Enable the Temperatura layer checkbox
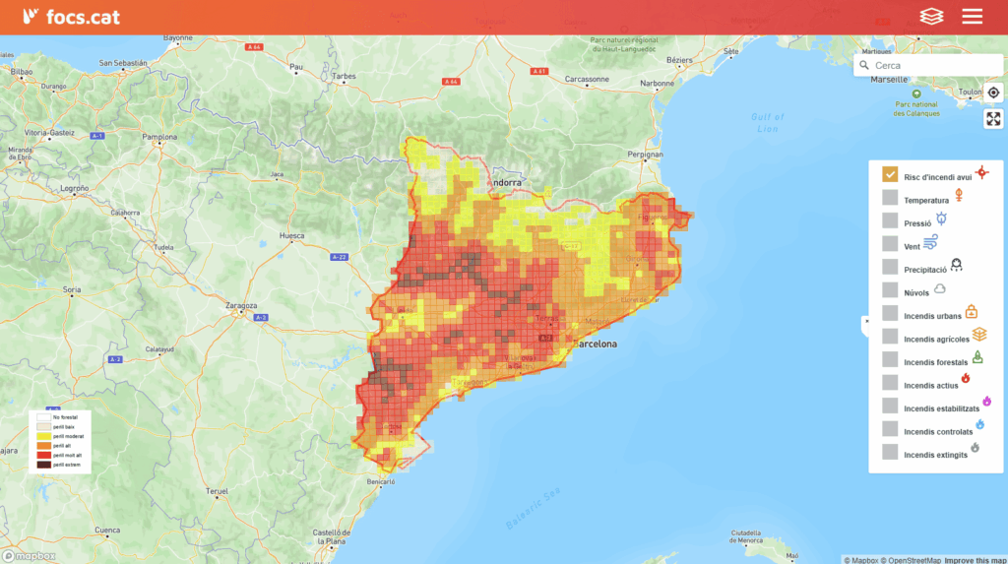 click(x=890, y=198)
